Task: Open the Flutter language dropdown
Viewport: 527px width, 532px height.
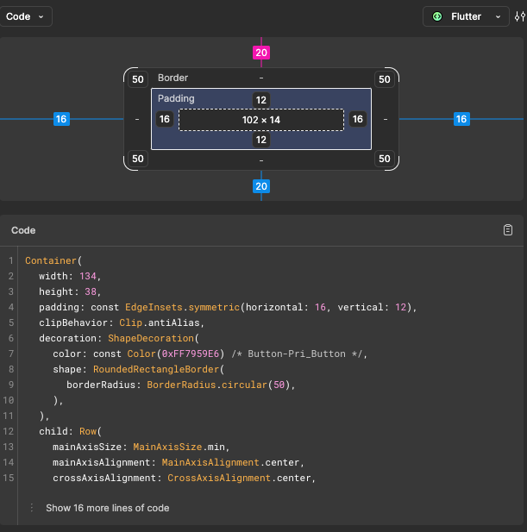Action: pos(466,16)
